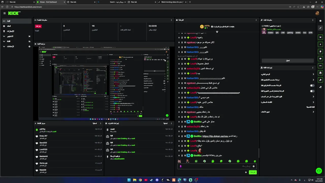Open the profile avatar menu
This screenshot has width=325, height=183.
[317, 13]
